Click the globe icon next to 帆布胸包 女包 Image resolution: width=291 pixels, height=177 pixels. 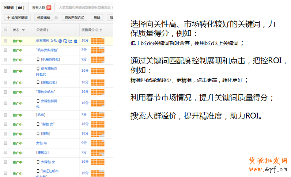tap(60, 41)
